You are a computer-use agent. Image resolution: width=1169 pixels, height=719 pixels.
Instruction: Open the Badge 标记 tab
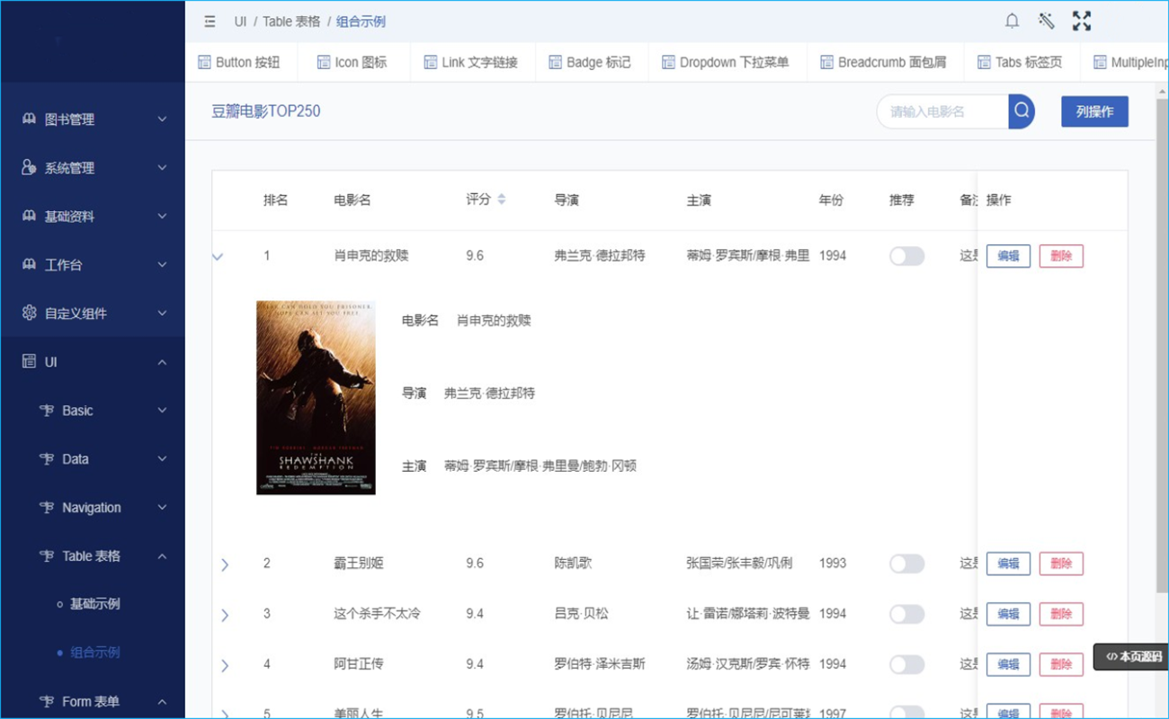[x=590, y=62]
